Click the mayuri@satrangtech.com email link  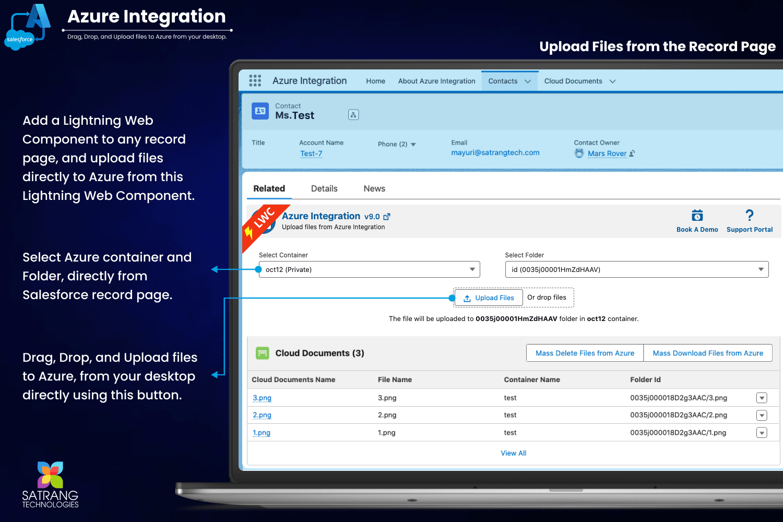(x=495, y=152)
